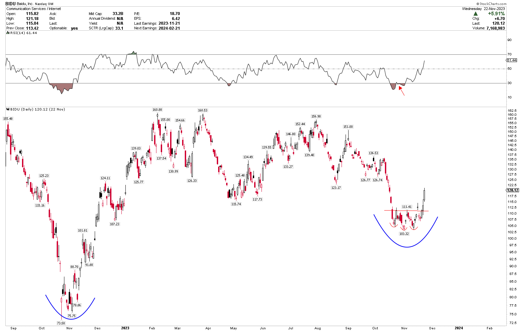Click the 154.66 price label
This screenshot has width=522, height=331.
click(x=180, y=120)
